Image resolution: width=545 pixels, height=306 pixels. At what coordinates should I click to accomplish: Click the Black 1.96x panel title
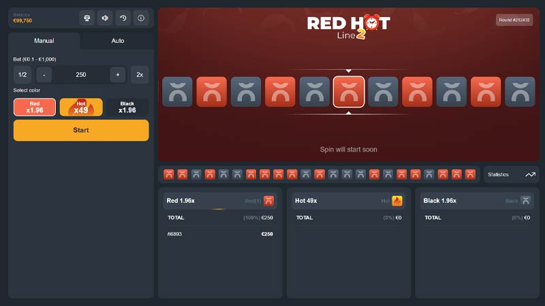(439, 201)
